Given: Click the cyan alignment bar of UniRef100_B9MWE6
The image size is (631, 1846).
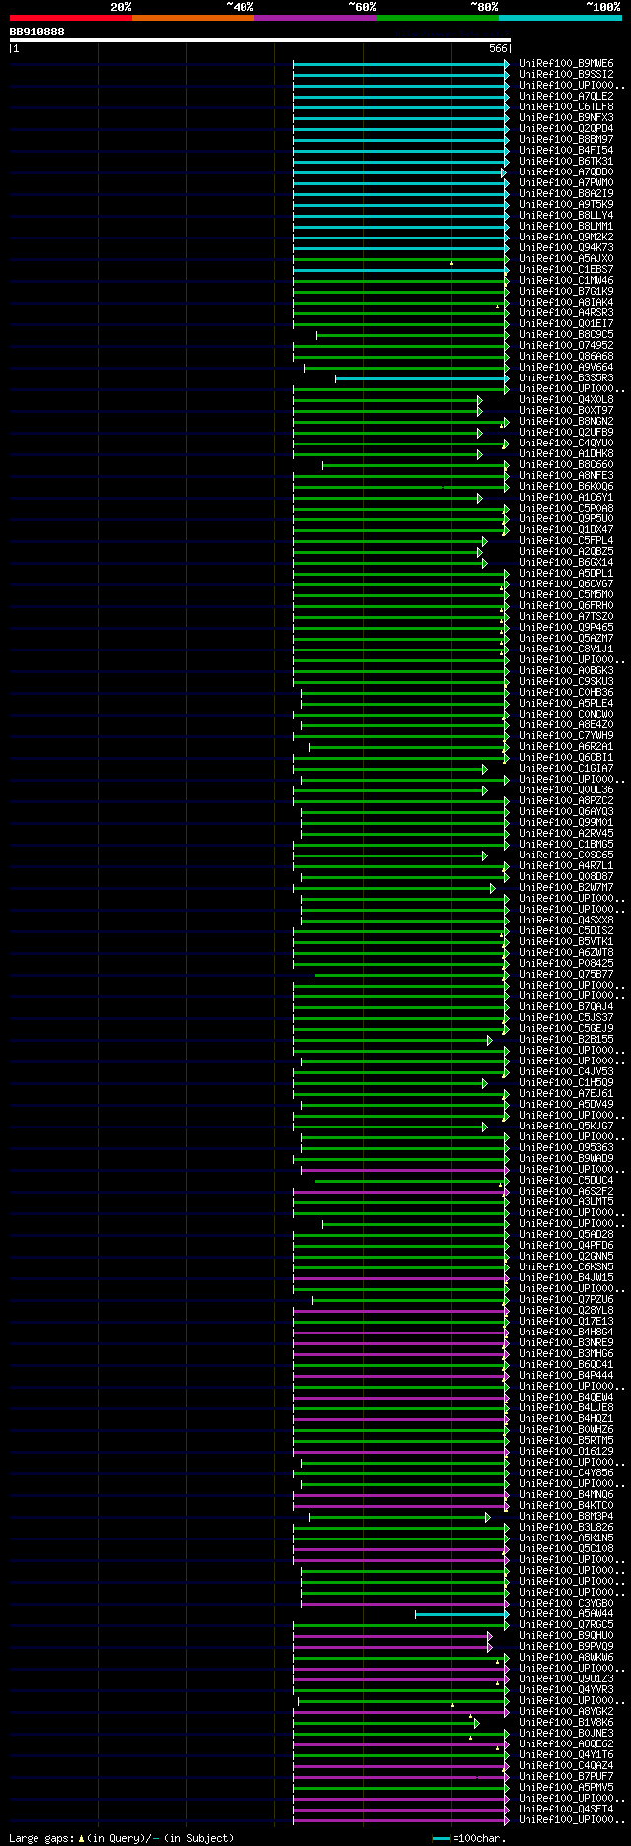Looking at the screenshot, I should point(401,63).
